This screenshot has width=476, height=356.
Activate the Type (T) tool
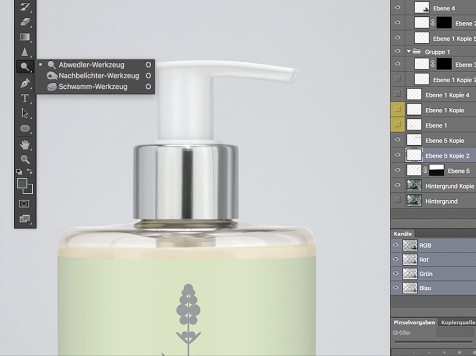coord(25,98)
